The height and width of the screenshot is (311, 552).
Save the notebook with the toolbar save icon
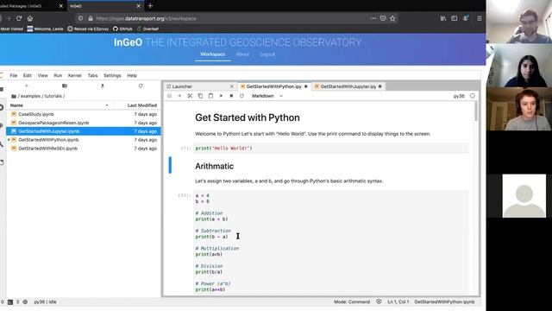click(x=169, y=96)
